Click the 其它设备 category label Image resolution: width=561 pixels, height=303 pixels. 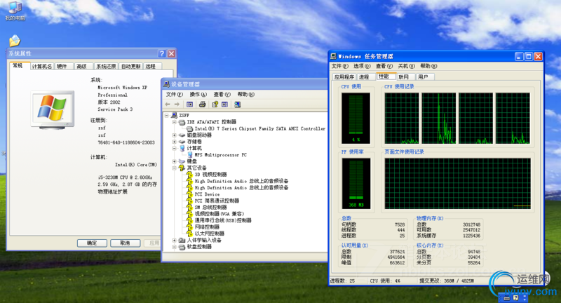pyautogui.click(x=197, y=168)
